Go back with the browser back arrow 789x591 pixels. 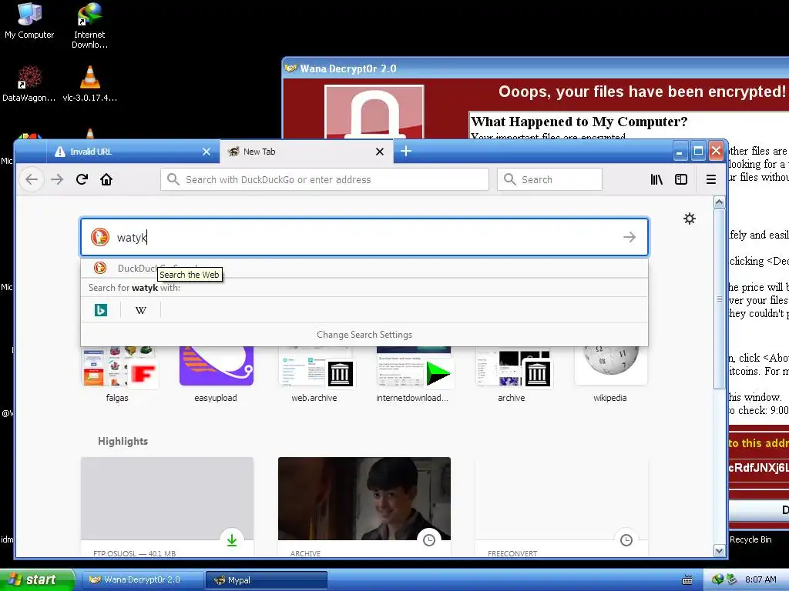click(x=32, y=179)
